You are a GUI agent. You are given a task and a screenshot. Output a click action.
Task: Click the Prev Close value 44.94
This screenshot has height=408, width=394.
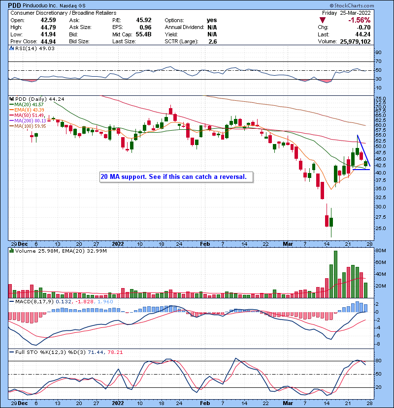point(48,42)
